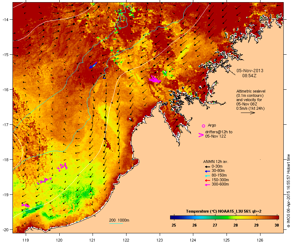Click the IMOS copyright timestamp text
The width and height of the screenshot is (293, 243).
coord(288,191)
